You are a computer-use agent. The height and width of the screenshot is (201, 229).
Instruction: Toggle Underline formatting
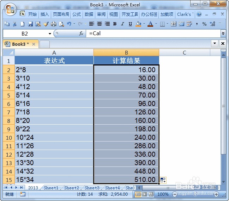[x=130, y=24]
